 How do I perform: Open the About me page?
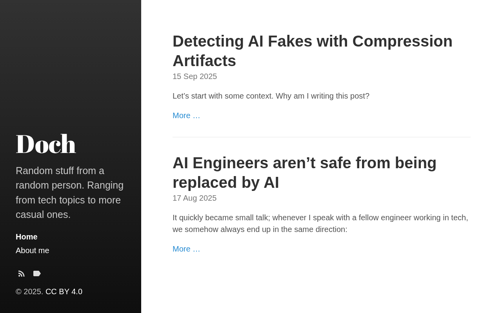pyautogui.click(x=33, y=250)
